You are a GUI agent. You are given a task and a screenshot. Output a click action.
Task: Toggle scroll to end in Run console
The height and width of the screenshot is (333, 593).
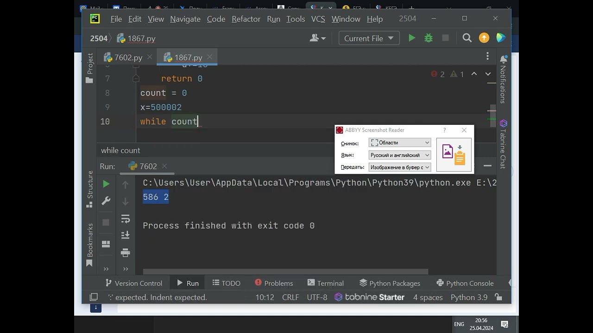(x=125, y=235)
